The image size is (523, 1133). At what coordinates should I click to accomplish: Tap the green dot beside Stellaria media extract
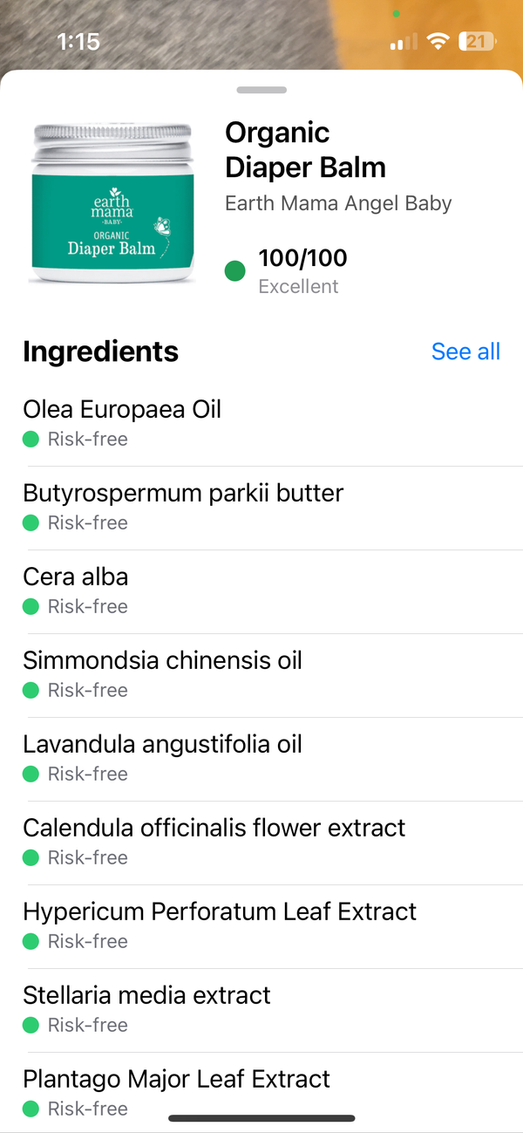31,1026
